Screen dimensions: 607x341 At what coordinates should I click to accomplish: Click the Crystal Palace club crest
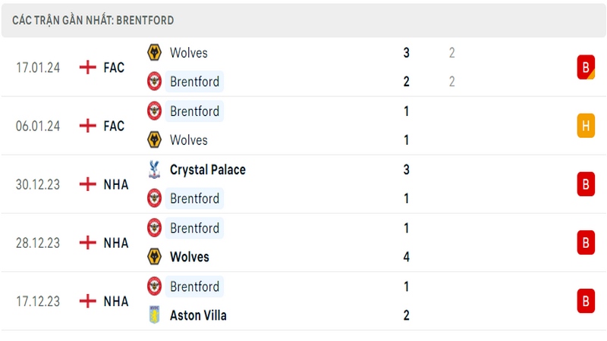155,169
